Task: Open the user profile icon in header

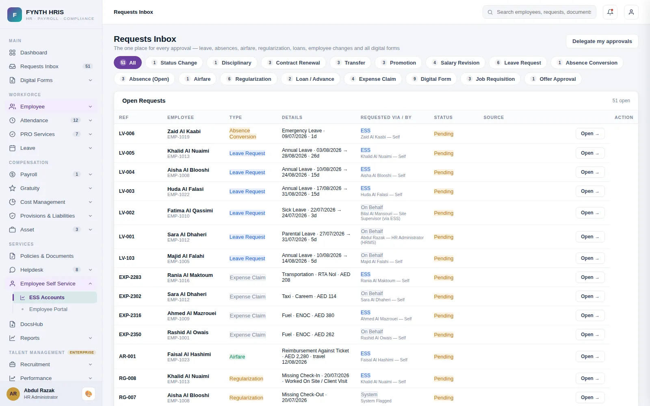Action: pyautogui.click(x=631, y=12)
